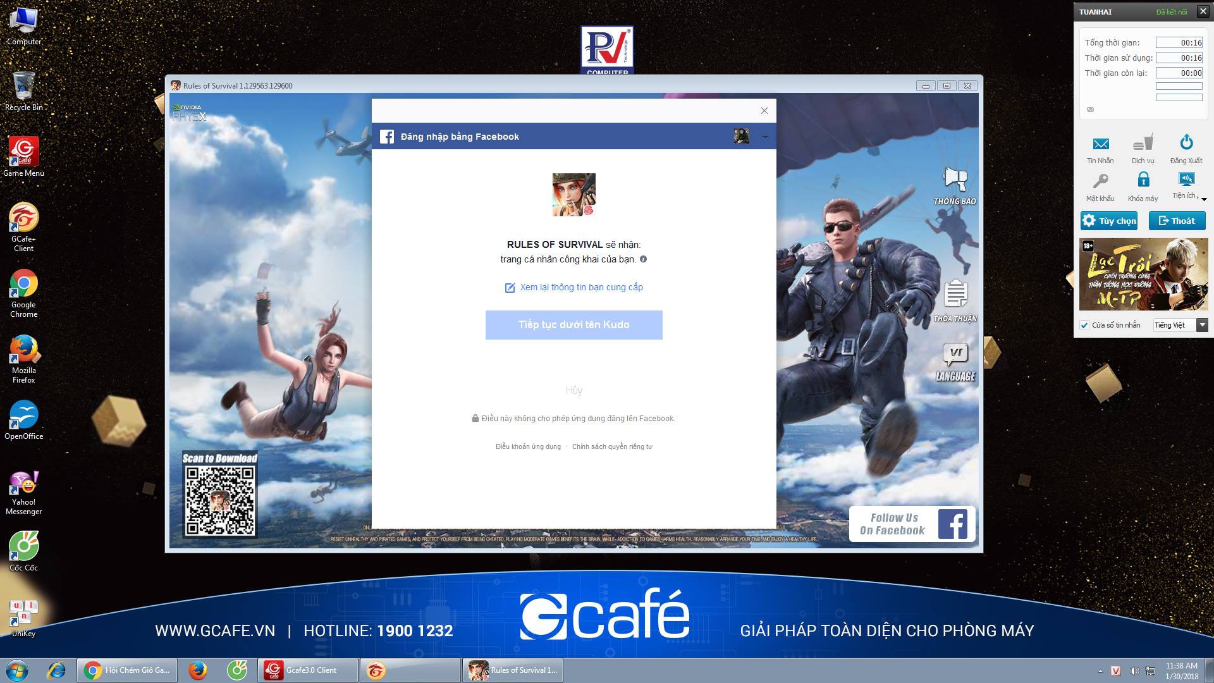Expand the Facebook account dropdown arrow
The height and width of the screenshot is (683, 1214).
click(765, 137)
